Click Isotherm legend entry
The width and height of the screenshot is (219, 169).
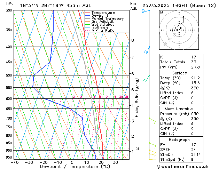[x=100, y=27]
